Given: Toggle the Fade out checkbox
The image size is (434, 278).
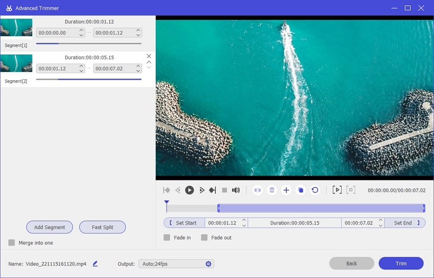Looking at the screenshot, I should 205,237.
